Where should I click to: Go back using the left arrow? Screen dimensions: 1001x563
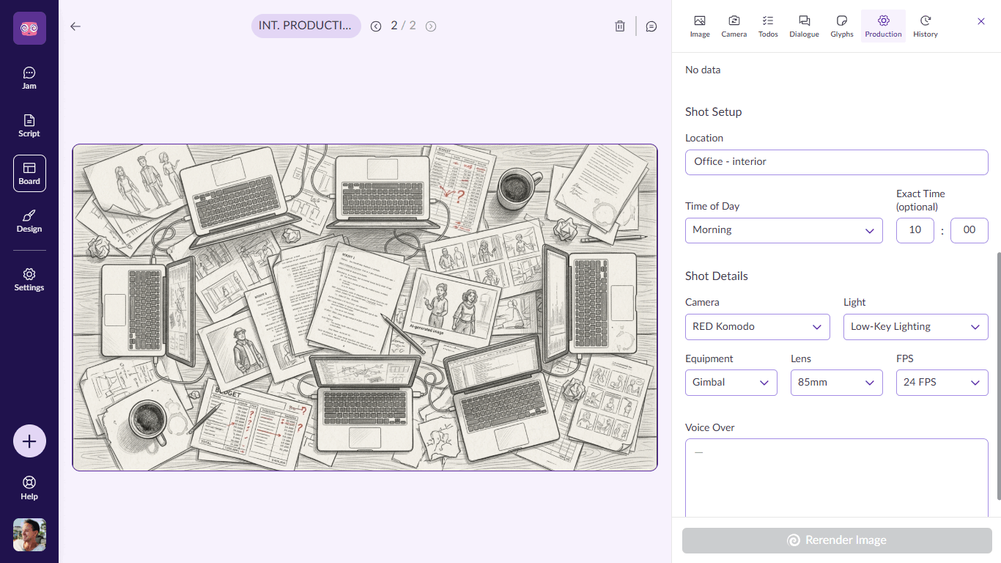75,26
